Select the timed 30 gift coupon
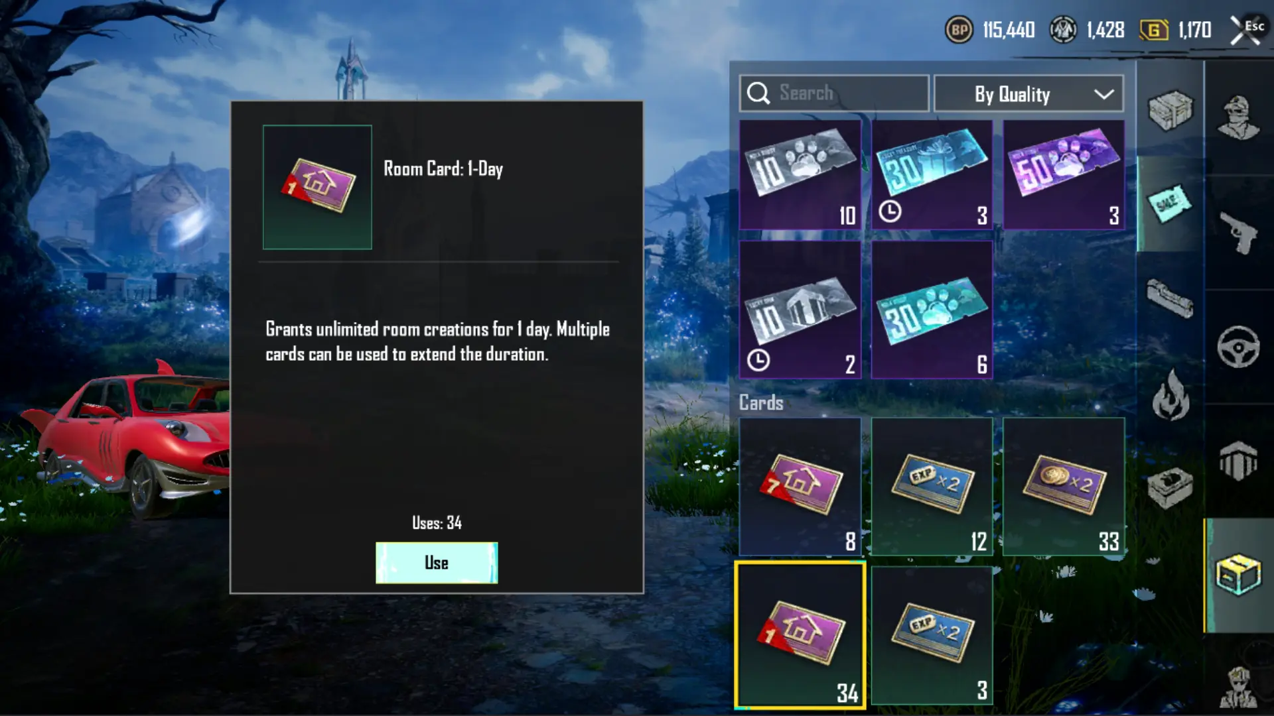The image size is (1274, 716). click(932, 175)
